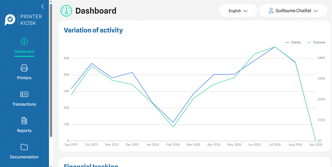Click the Printers text link in the sidebar
The width and height of the screenshot is (332, 167).
click(x=24, y=78)
